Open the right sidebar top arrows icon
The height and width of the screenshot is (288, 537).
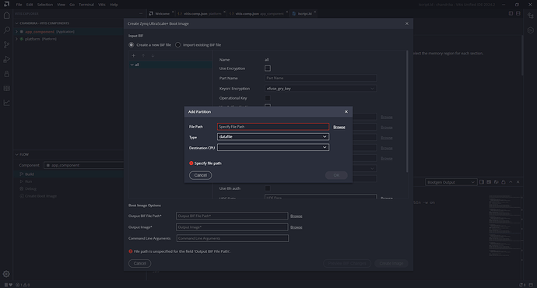(531, 16)
